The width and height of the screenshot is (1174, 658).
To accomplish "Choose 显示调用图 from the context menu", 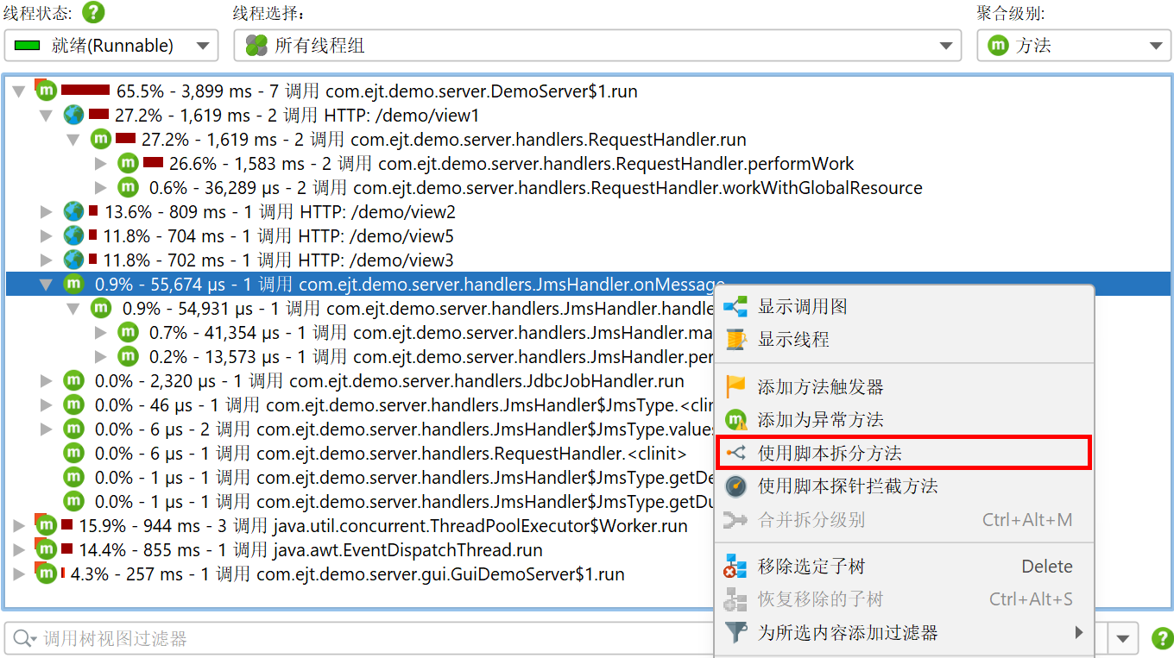I will (x=904, y=306).
